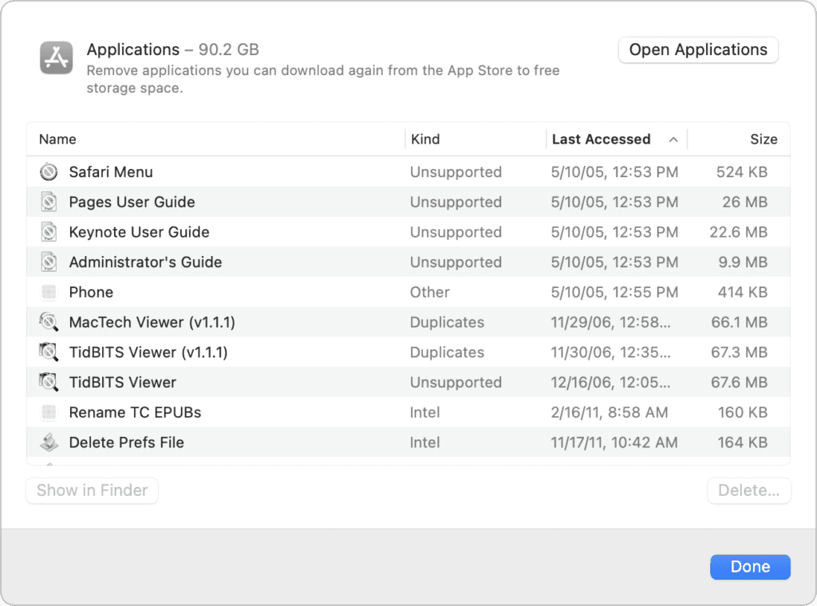Click the TidBITS Viewer (v1.1.1) icon
Viewport: 817px width, 606px height.
pos(49,352)
